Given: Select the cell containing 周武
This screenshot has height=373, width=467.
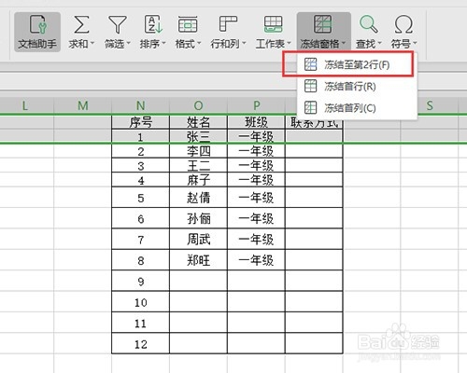Looking at the screenshot, I should tap(199, 239).
